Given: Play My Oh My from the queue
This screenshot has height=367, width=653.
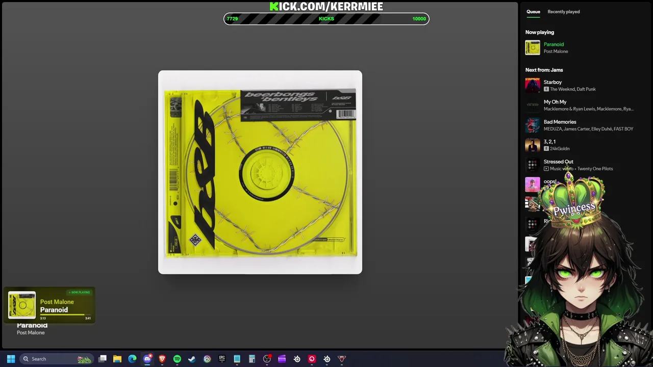Looking at the screenshot, I should (555, 102).
